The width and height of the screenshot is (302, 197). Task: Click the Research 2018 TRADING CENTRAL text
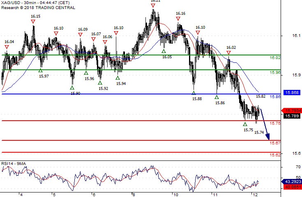(x=38, y=8)
